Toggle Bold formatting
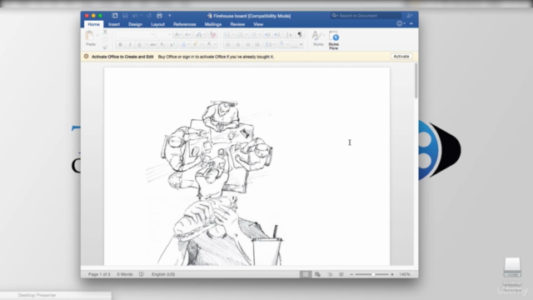 (x=120, y=44)
